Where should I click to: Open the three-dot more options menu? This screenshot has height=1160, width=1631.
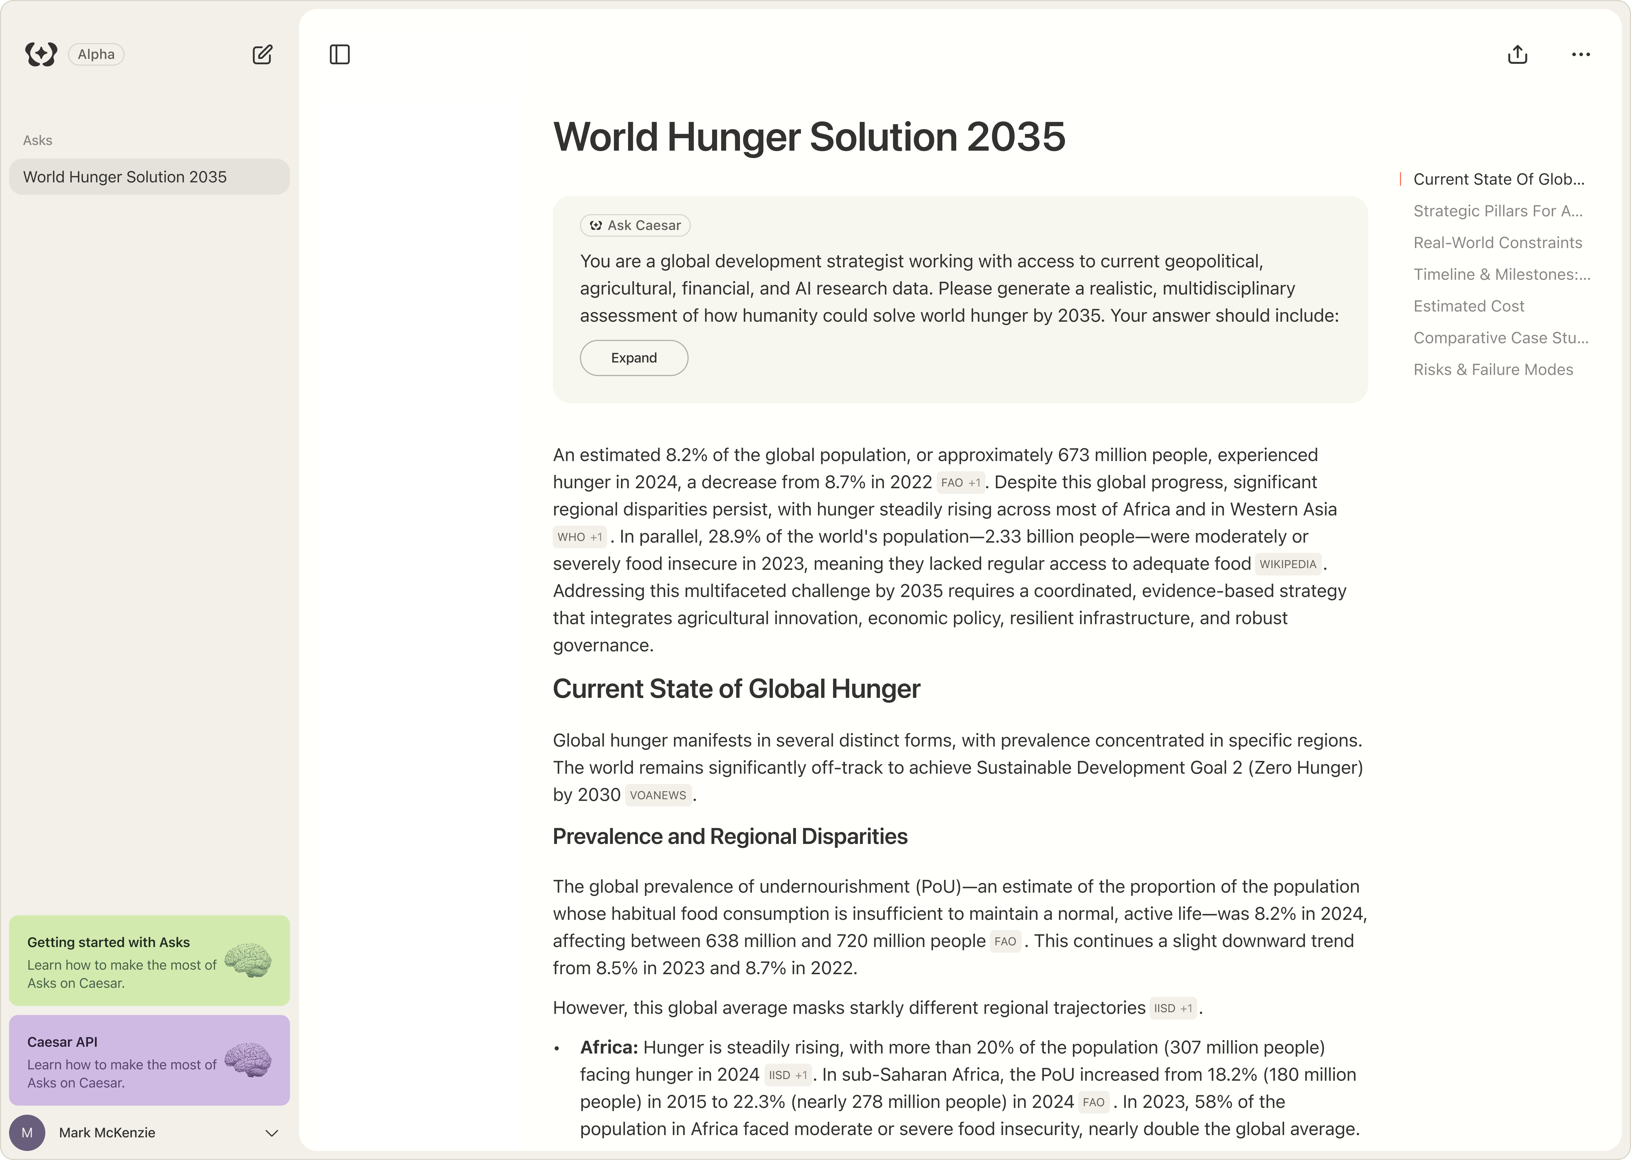(x=1581, y=54)
